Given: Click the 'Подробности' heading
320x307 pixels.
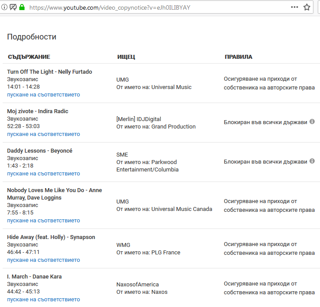Looking at the screenshot, I should click(x=32, y=37).
